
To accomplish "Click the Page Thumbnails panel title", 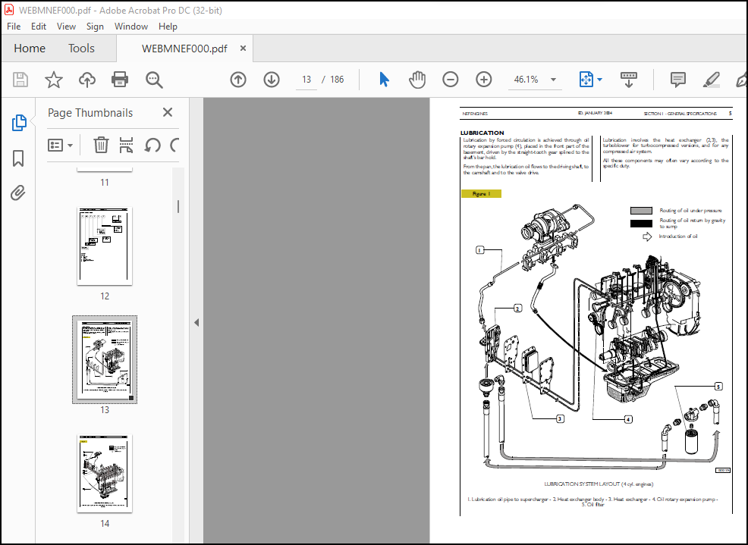I will [x=90, y=112].
